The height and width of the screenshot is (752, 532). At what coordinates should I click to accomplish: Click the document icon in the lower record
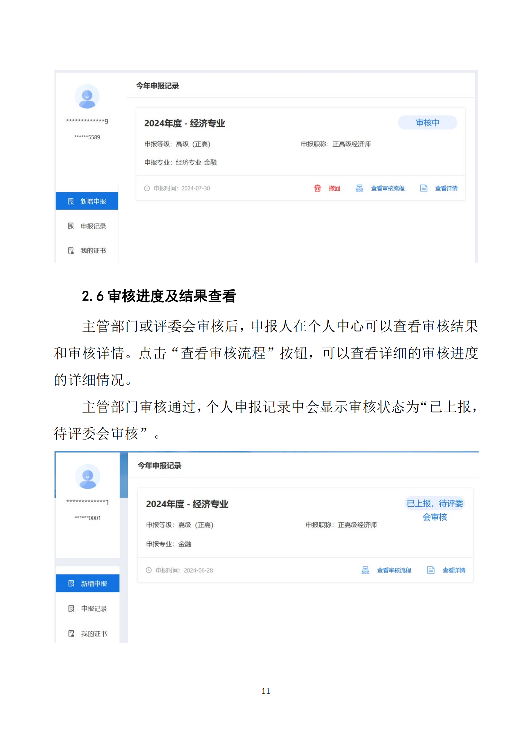430,570
